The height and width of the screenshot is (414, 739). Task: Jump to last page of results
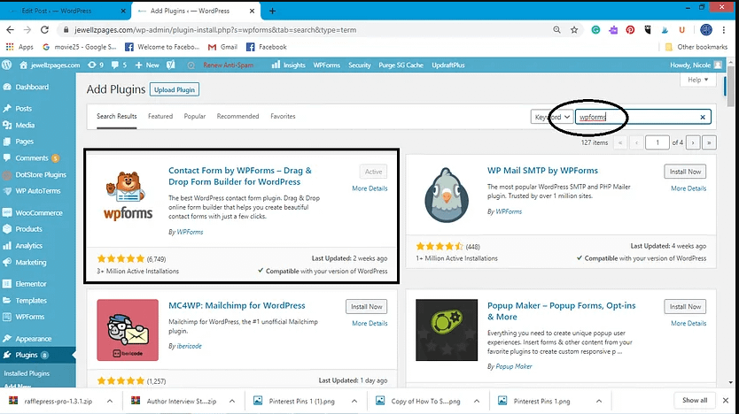click(x=709, y=142)
